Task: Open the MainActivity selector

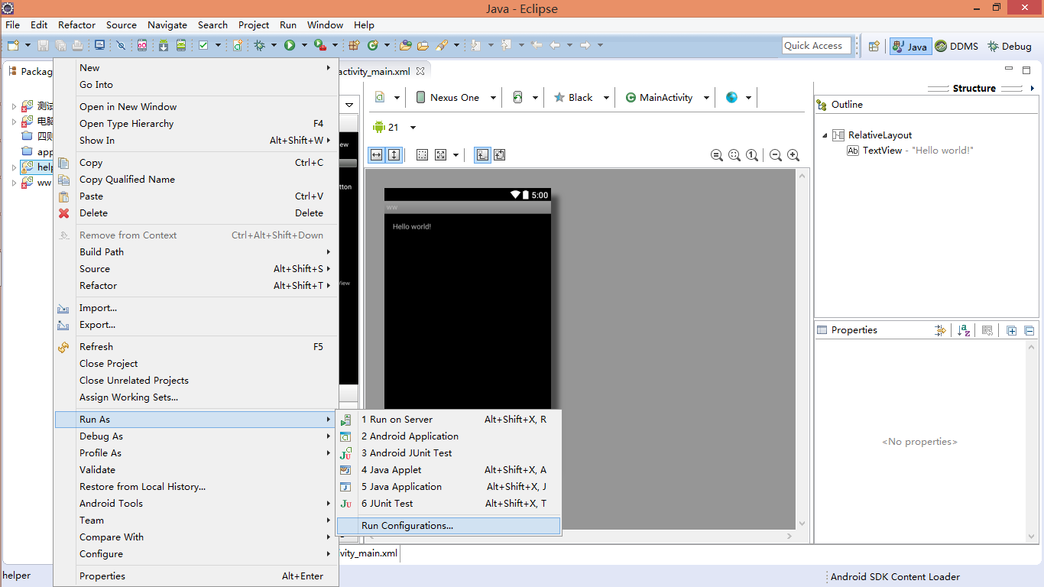Action: click(666, 98)
